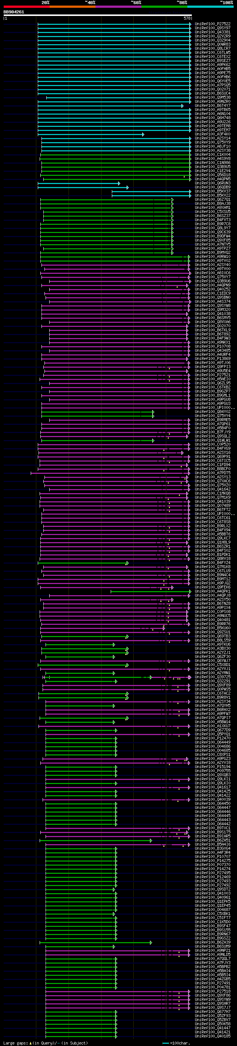237x1046 pixels.
Task: Select the query name BB904261
Action: (x=14, y=12)
